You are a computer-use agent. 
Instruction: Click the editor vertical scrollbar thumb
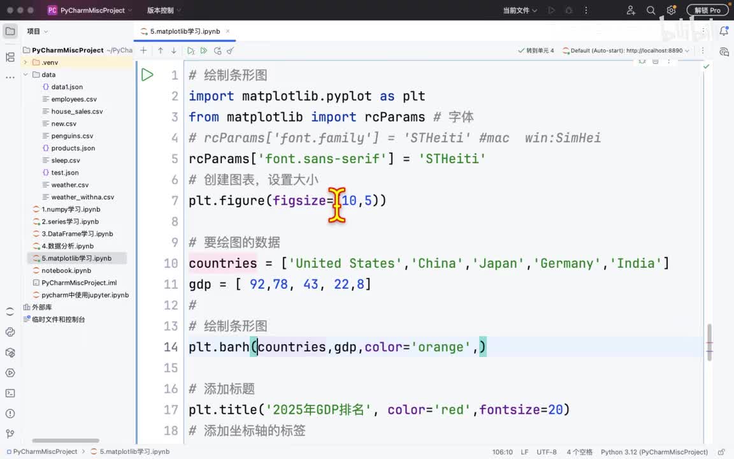point(710,342)
